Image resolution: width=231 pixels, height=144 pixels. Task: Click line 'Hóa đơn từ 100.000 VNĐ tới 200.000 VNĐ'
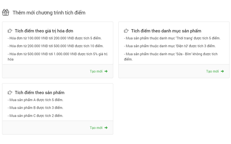55,38
